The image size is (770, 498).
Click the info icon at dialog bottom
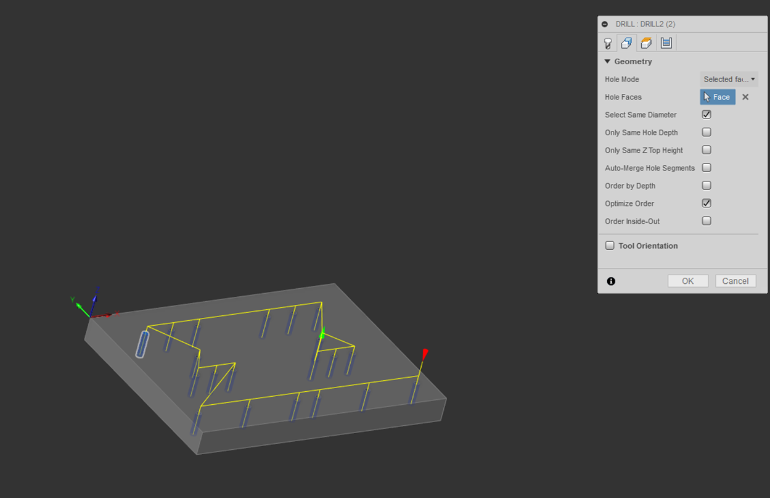point(611,281)
